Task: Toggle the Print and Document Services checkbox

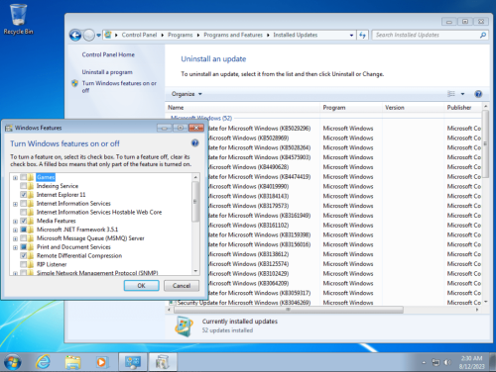Action: tap(24, 247)
